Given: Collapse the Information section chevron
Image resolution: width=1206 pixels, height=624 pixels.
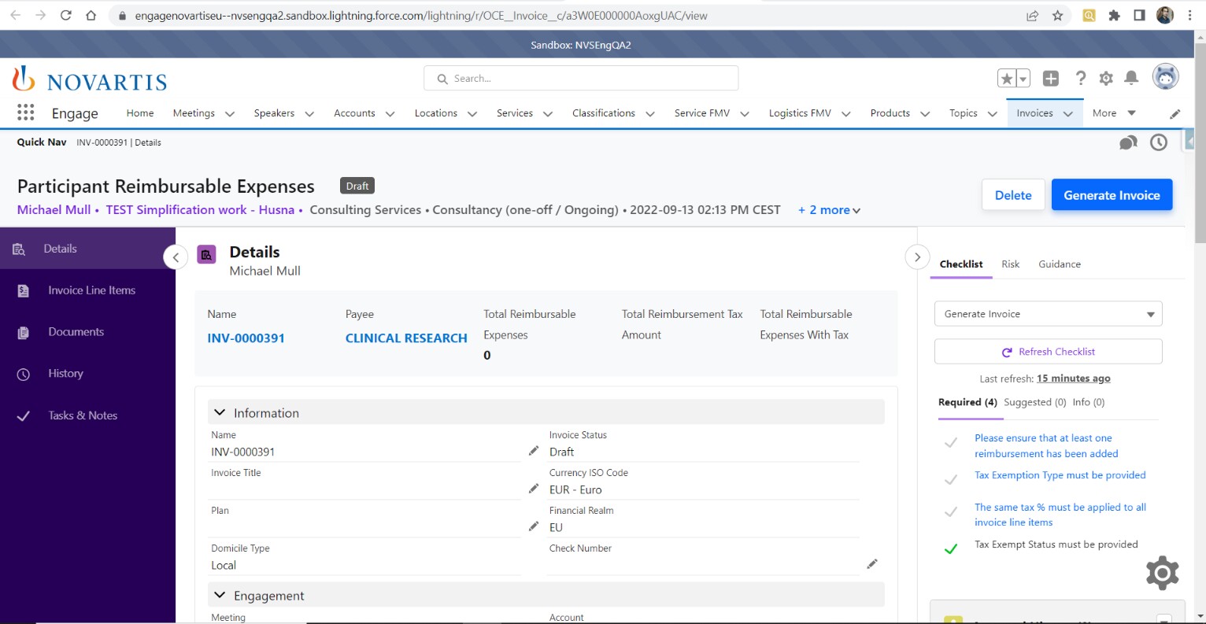Looking at the screenshot, I should point(220,412).
